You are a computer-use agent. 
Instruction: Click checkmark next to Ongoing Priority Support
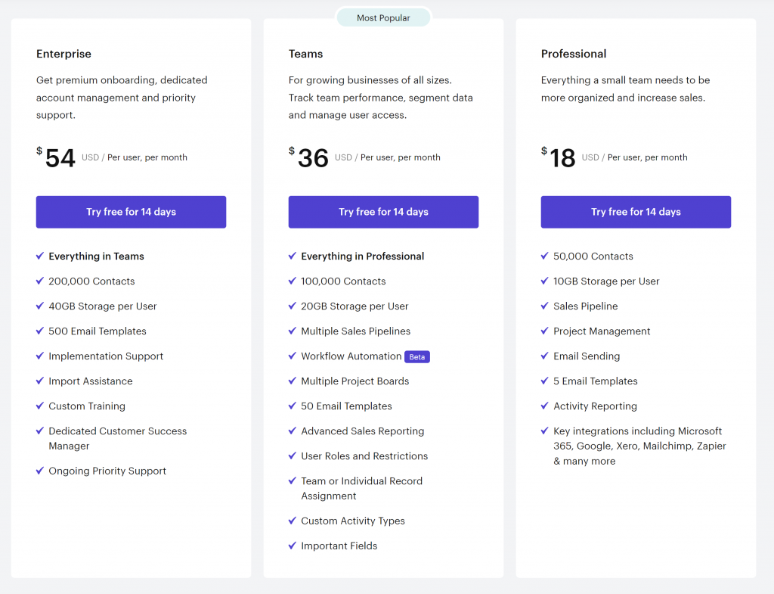40,471
